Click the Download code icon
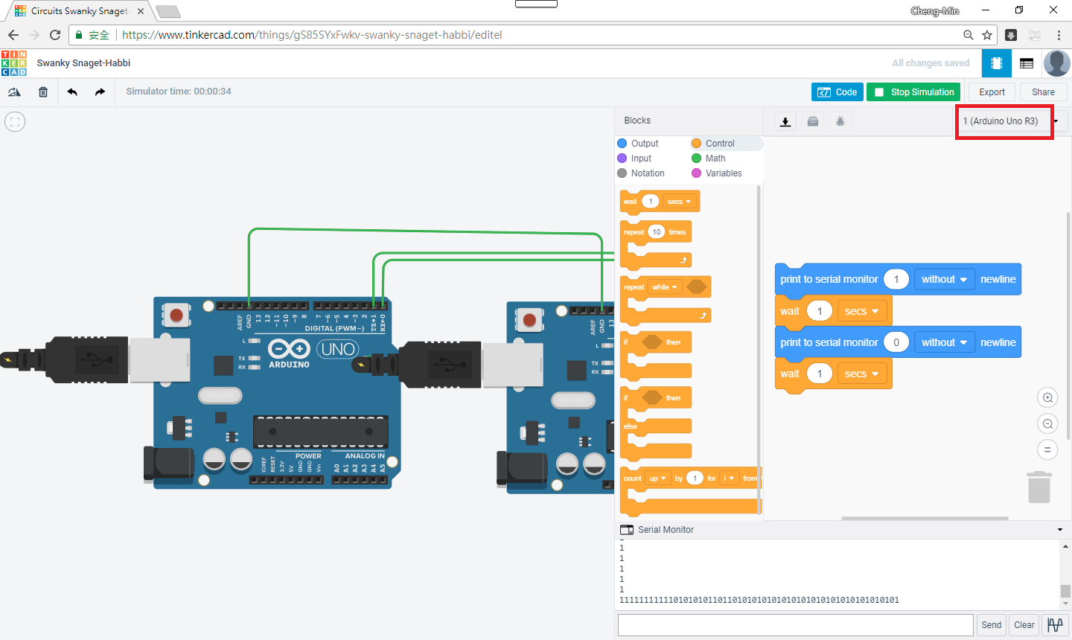 coord(785,121)
